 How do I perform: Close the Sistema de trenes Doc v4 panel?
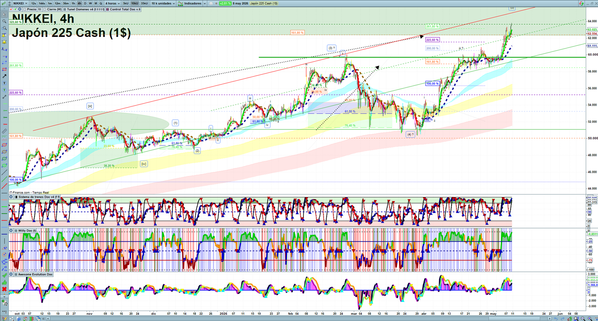11,197
